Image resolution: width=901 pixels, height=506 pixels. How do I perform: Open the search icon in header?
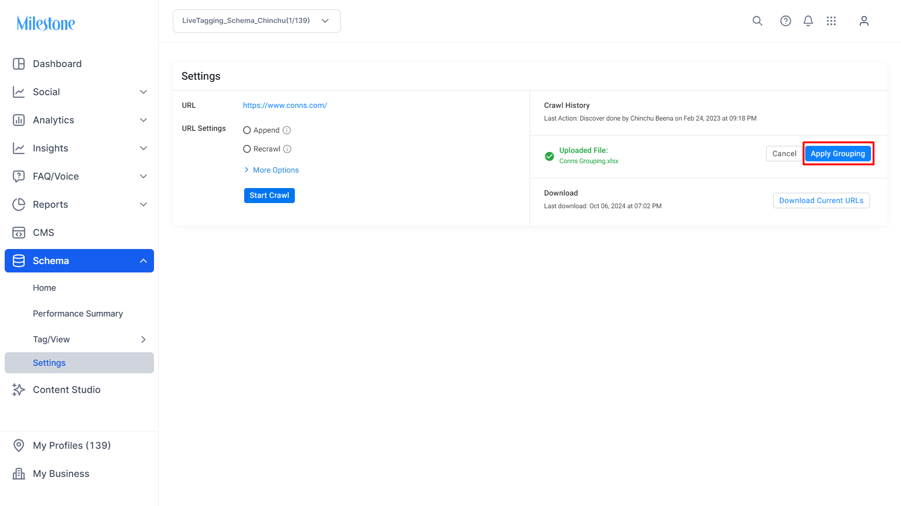pyautogui.click(x=757, y=21)
